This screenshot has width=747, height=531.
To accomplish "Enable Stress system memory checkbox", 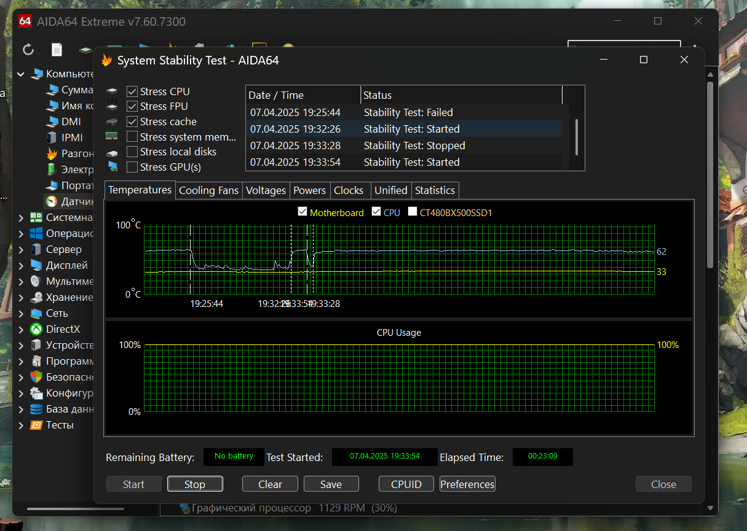I will pos(132,136).
